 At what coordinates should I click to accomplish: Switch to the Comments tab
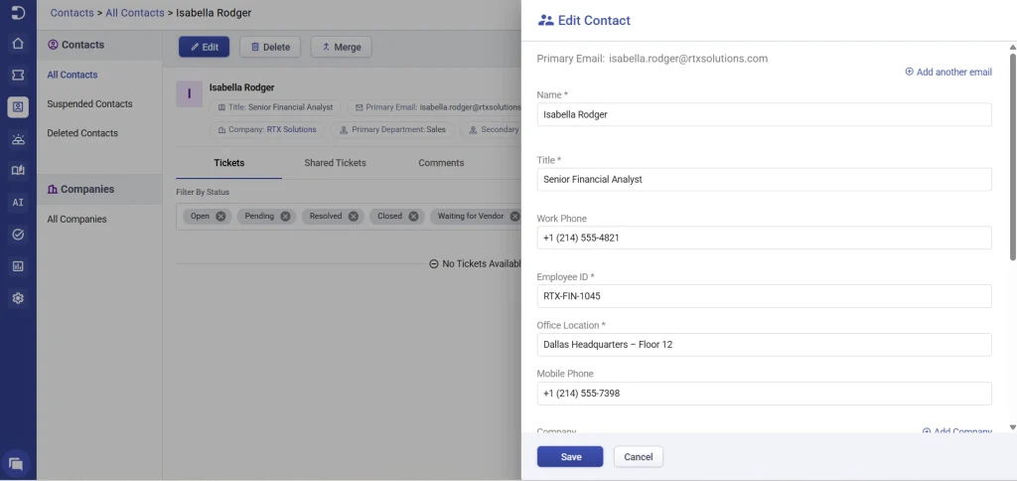click(441, 163)
